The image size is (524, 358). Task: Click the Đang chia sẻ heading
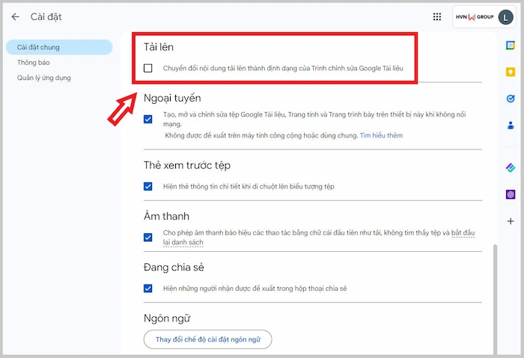174,268
